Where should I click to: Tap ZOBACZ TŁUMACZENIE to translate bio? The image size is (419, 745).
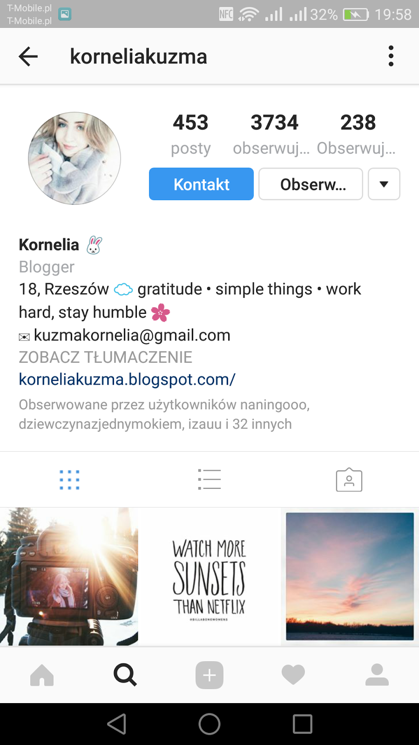105,357
